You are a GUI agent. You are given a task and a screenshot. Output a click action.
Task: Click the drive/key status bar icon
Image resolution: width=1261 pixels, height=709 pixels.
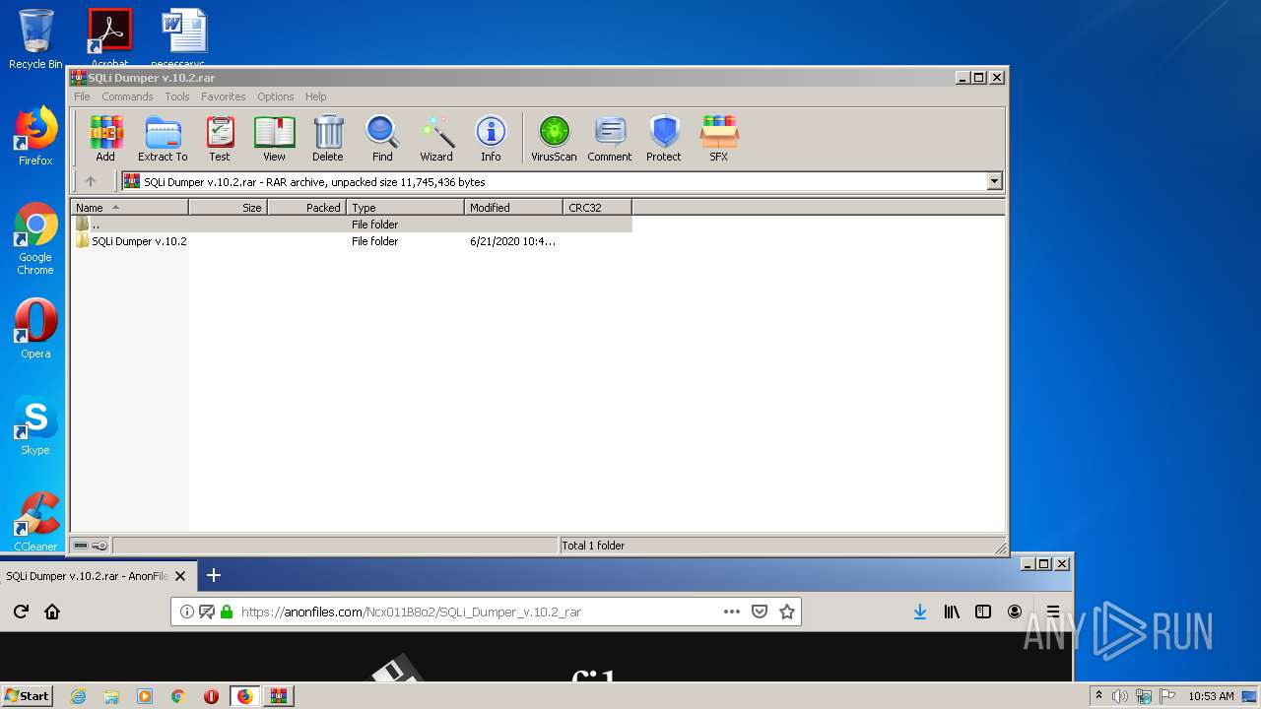point(91,546)
